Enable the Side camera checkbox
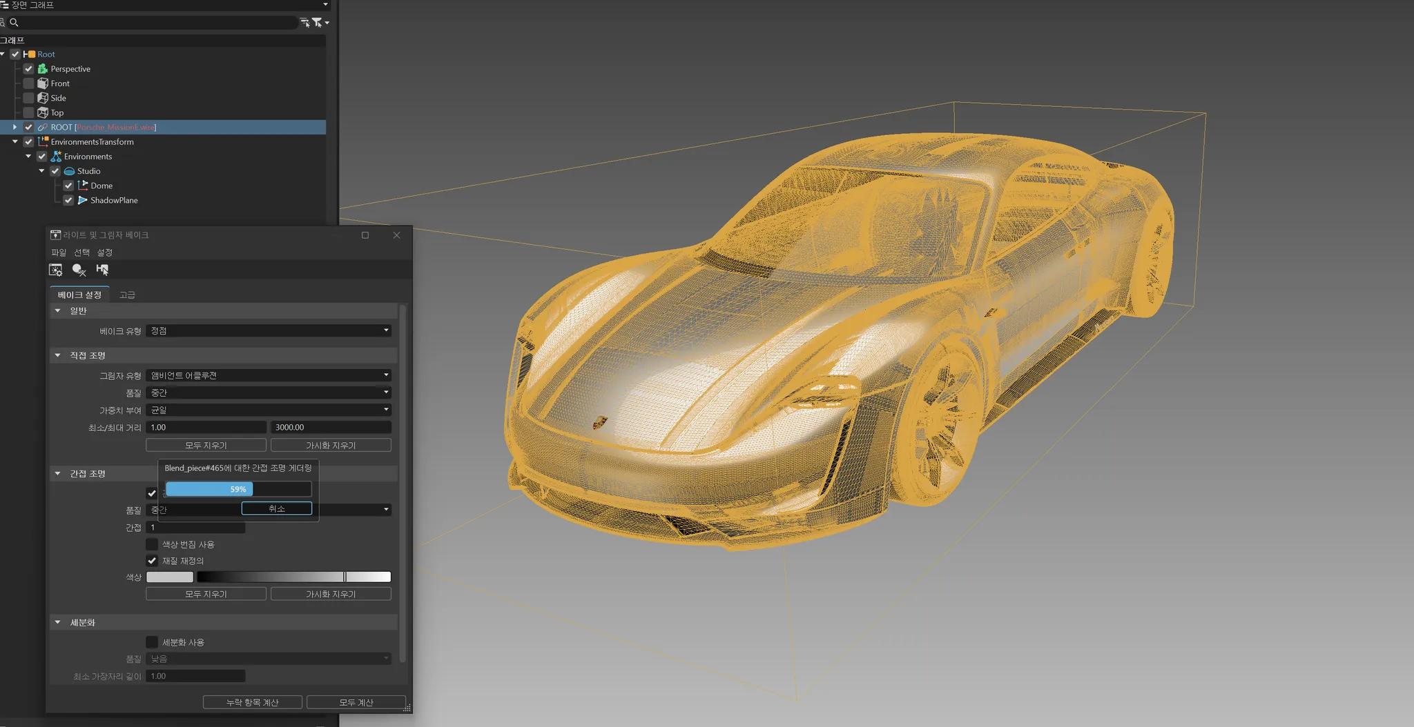The image size is (1414, 727). pyautogui.click(x=28, y=98)
